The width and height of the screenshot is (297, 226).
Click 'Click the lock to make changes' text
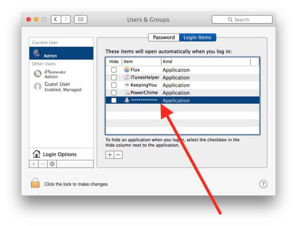click(x=76, y=184)
